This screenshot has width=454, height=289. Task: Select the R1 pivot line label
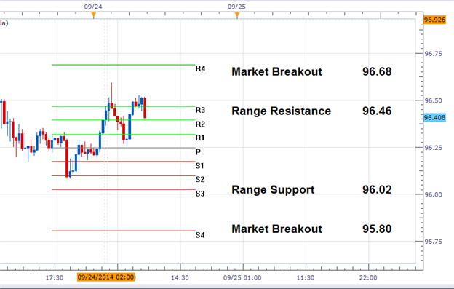point(200,138)
